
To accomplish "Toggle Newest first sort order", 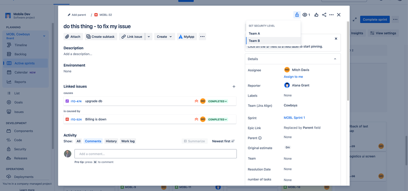I will [223, 141].
